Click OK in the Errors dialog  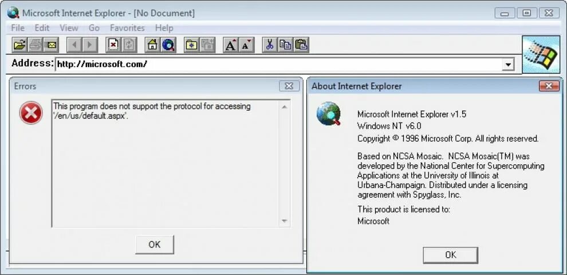click(155, 245)
